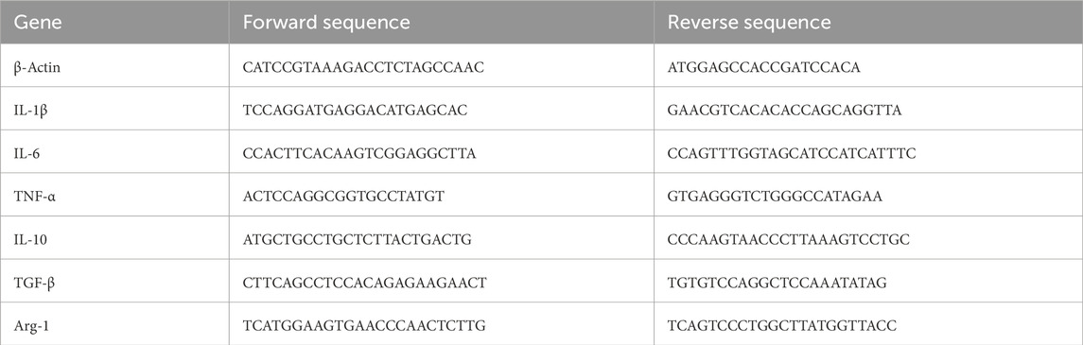Click the IL-1β gene name
Viewport: 1083px width, 345px height.
(31, 111)
